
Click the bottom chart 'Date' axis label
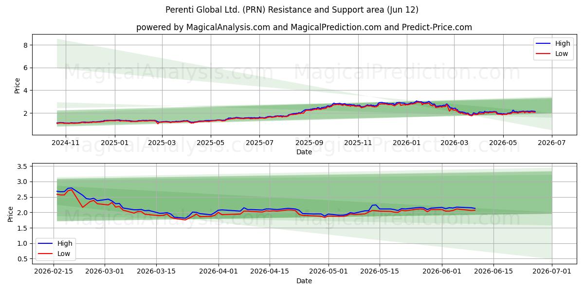coord(304,281)
